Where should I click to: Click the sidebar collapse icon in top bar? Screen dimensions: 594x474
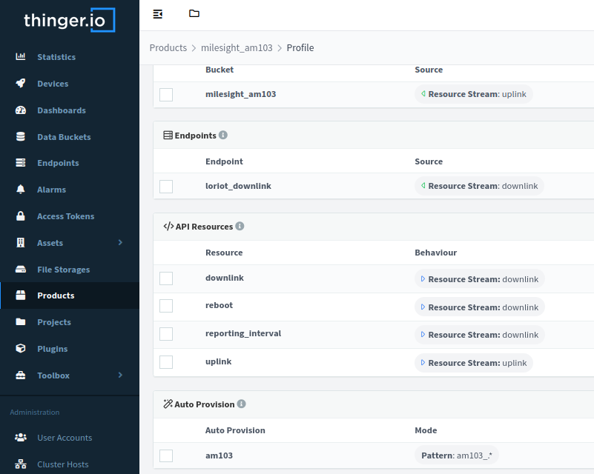158,14
